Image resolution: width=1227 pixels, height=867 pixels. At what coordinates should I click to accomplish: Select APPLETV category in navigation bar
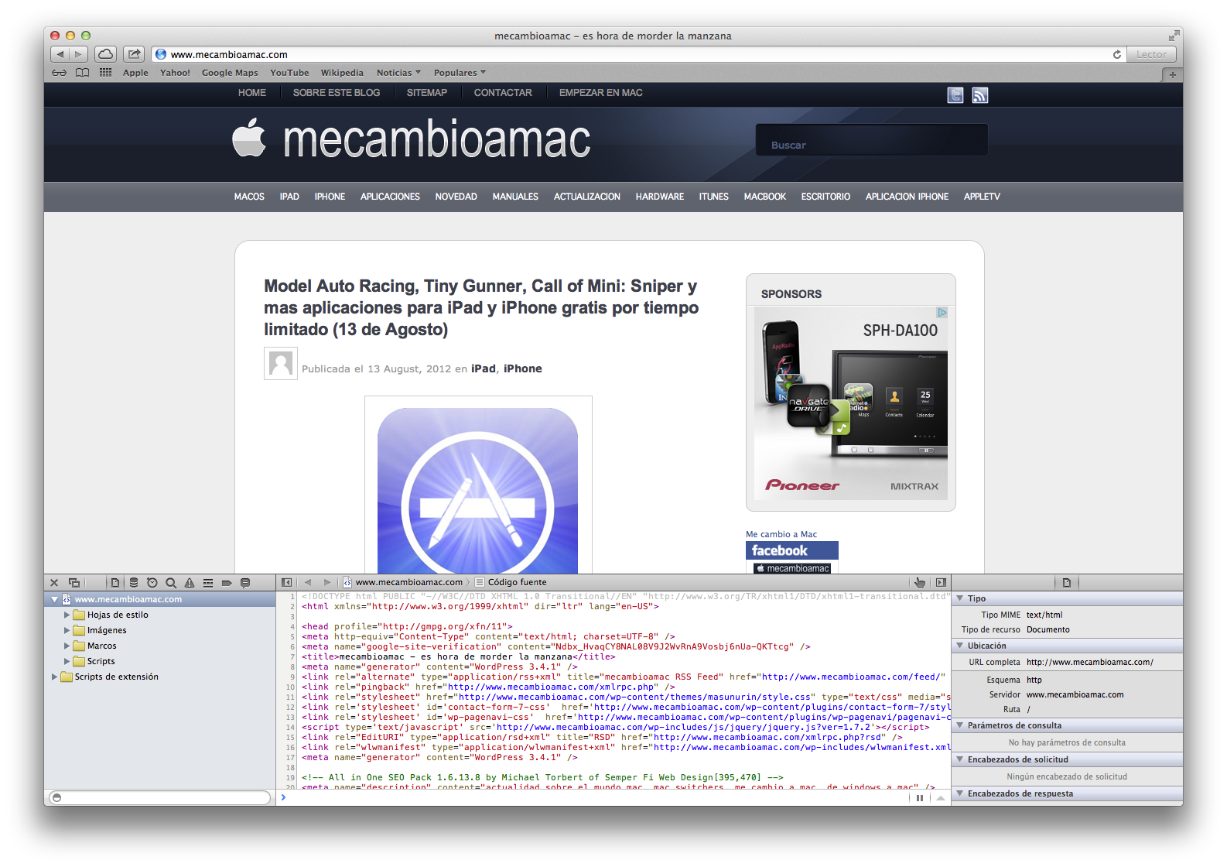(982, 197)
